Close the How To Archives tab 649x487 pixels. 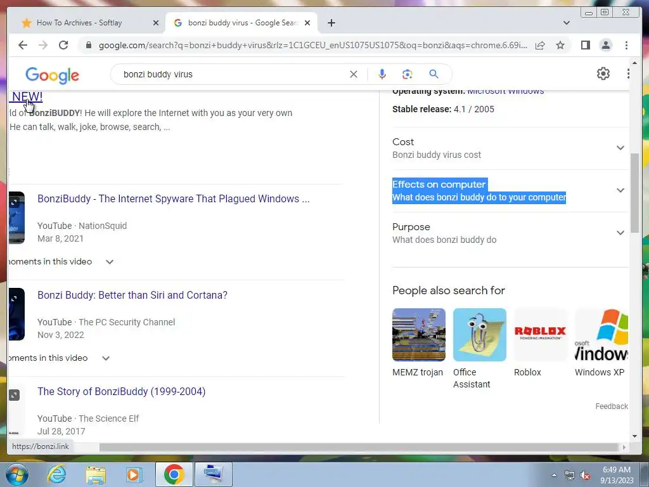156,23
